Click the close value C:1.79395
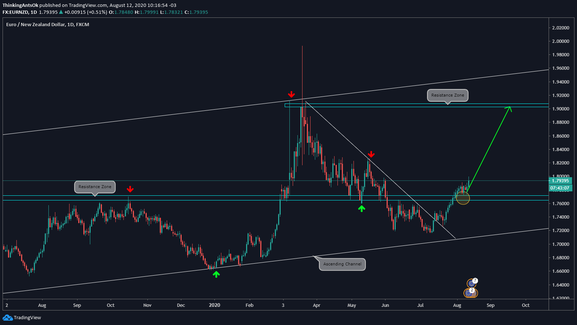577x325 pixels. tap(196, 12)
